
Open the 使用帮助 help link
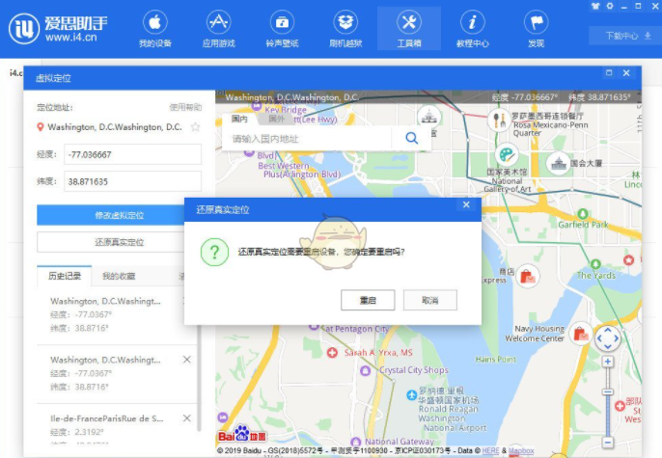tap(185, 107)
